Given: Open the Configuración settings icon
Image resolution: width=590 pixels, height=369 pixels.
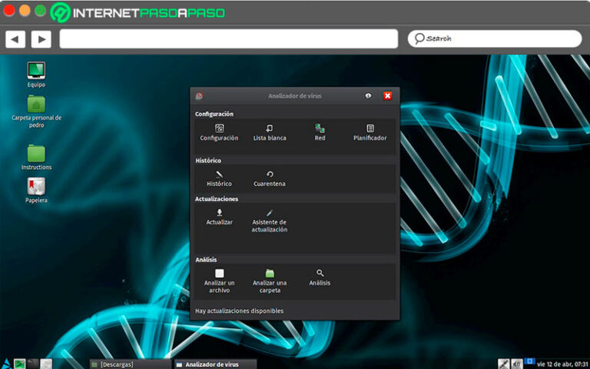Looking at the screenshot, I should click(x=220, y=132).
